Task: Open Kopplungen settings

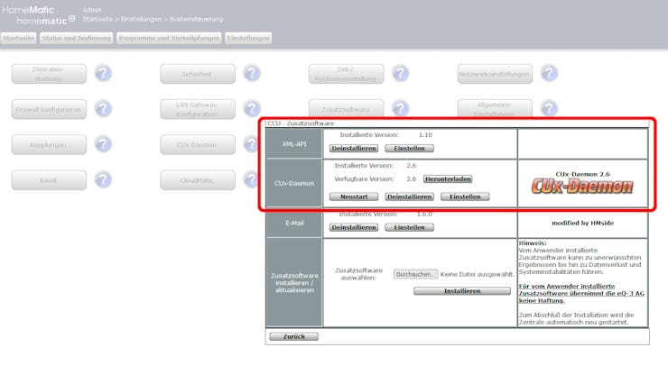Action: tap(49, 145)
